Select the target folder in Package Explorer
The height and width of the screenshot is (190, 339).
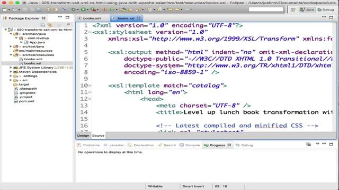click(21, 84)
